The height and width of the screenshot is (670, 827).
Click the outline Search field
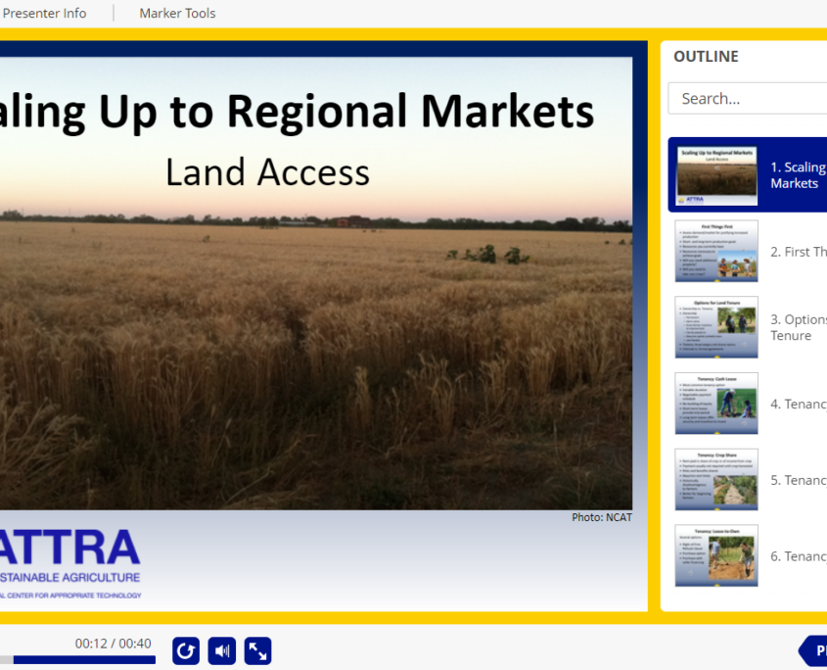click(749, 98)
